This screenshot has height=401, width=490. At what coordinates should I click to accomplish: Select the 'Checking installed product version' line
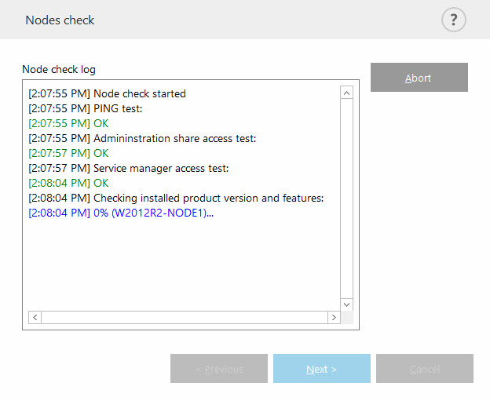[177, 198]
